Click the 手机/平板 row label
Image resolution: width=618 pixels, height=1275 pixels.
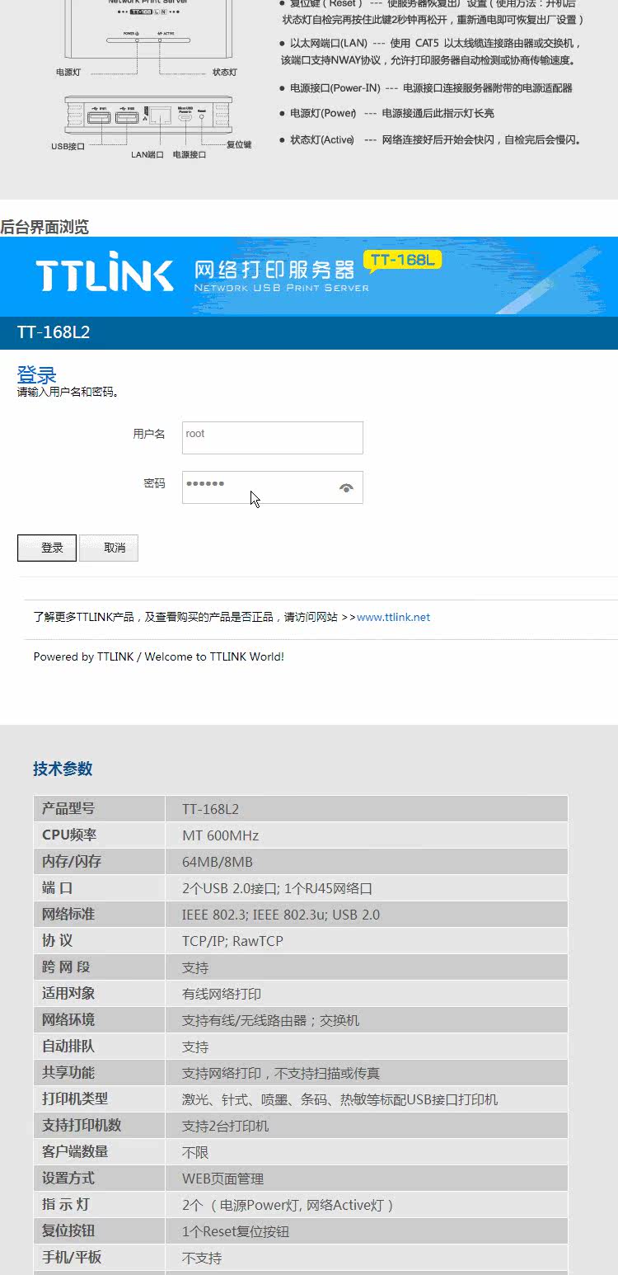(x=72, y=1257)
